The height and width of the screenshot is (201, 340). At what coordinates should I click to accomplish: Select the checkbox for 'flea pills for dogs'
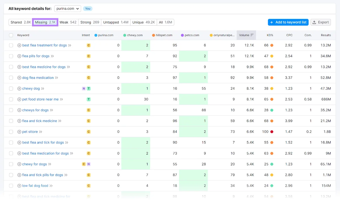coord(11,56)
